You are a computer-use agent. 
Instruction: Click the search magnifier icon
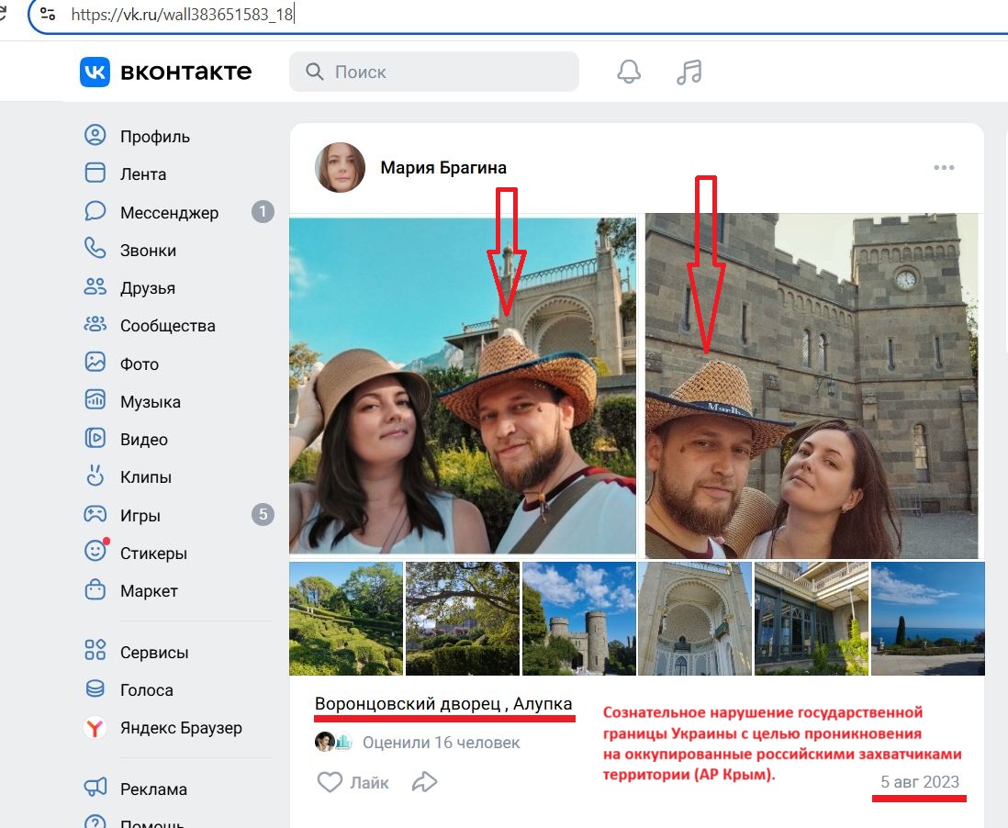[314, 72]
